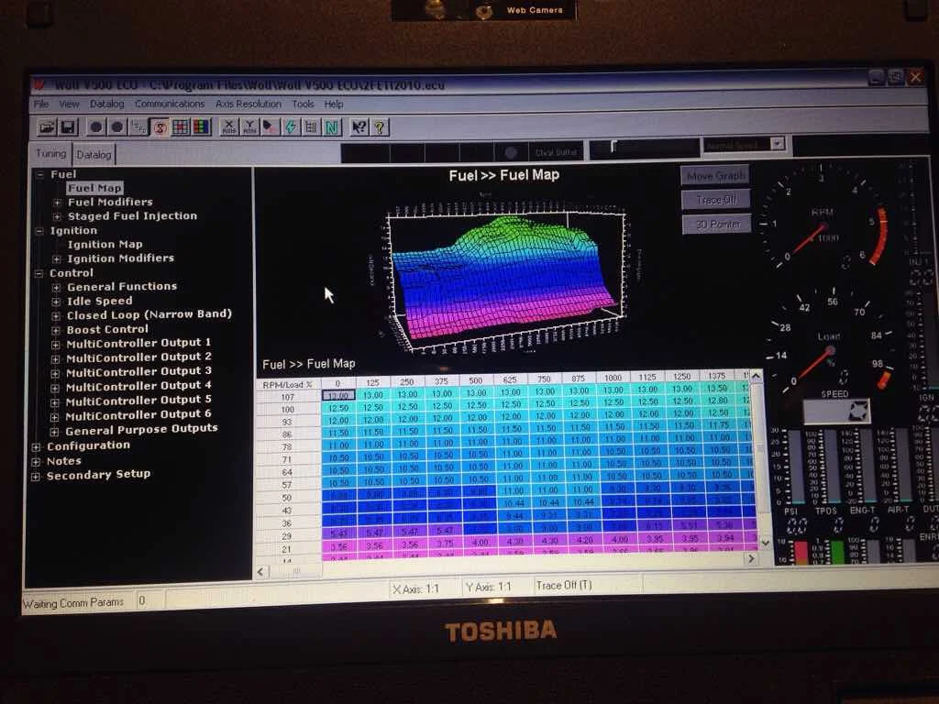Toggle the Trace Off button

pos(716,199)
